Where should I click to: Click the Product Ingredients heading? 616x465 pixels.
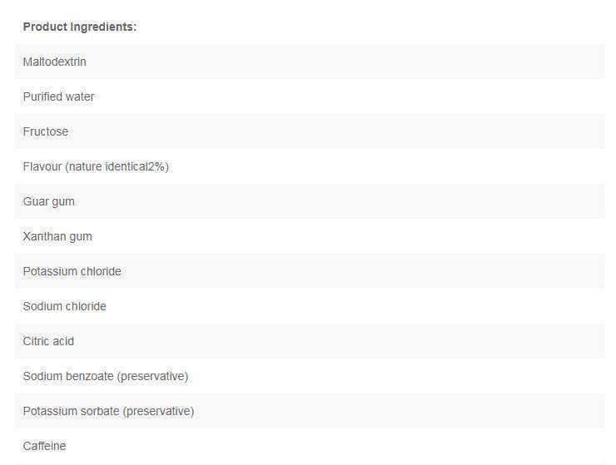coord(79,27)
